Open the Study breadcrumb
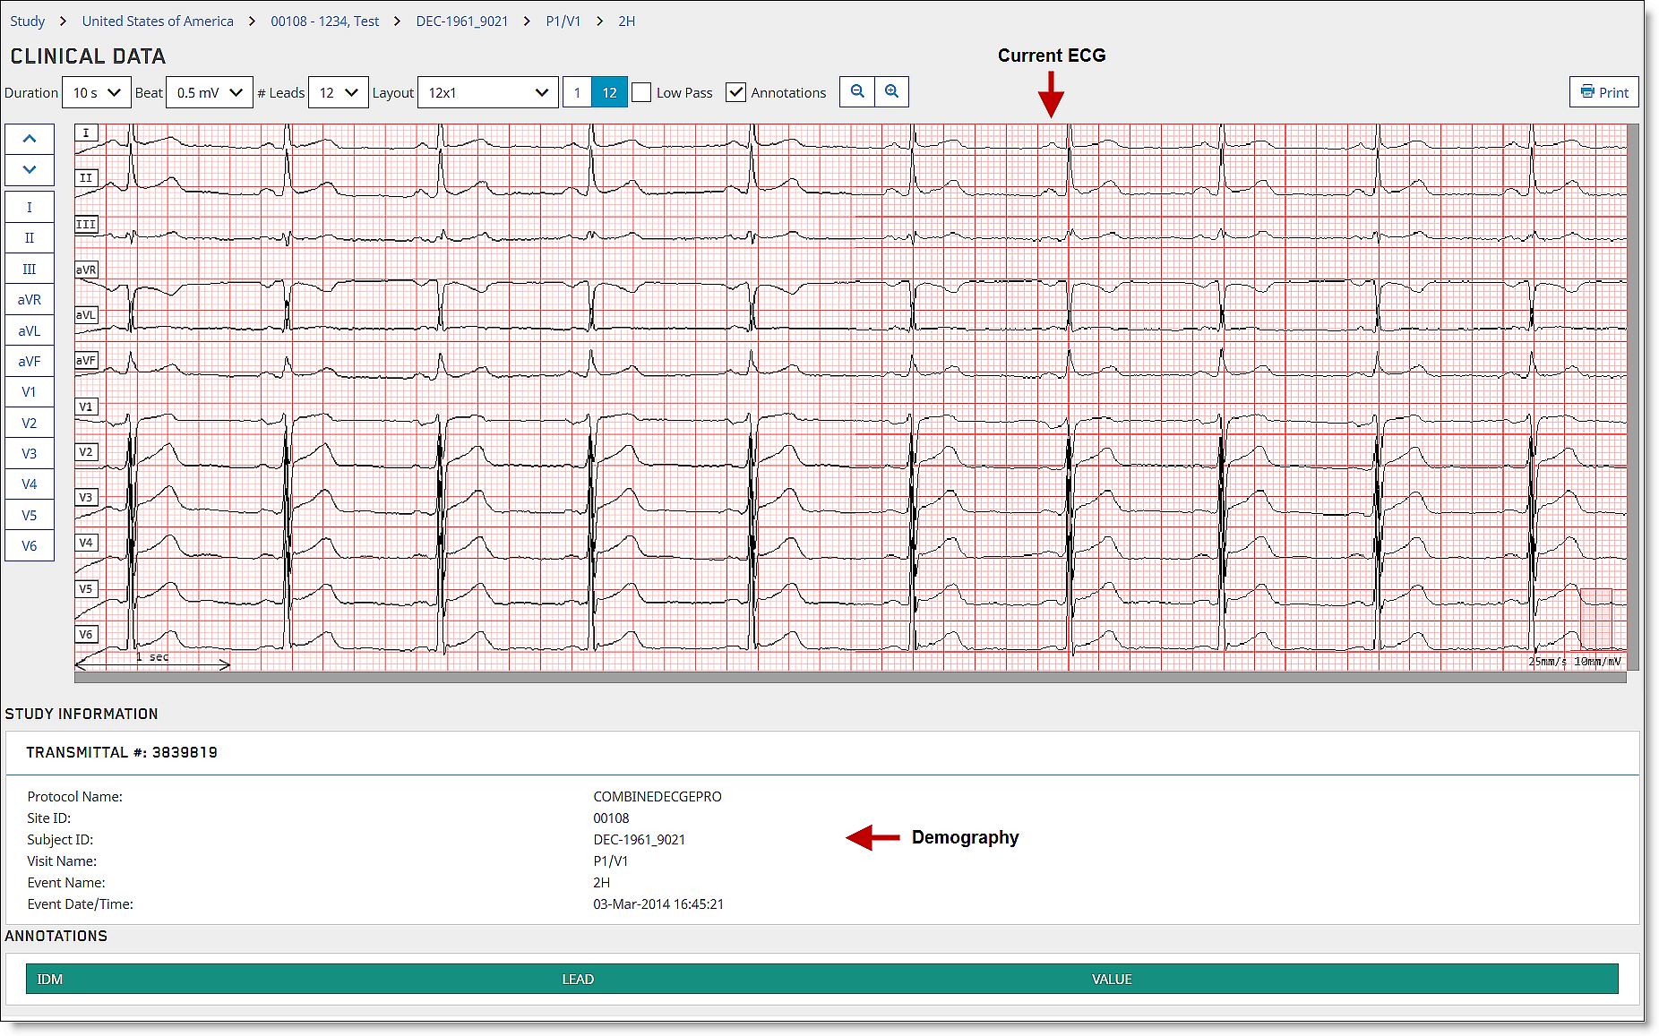This screenshot has height=1036, width=1659. (x=28, y=21)
